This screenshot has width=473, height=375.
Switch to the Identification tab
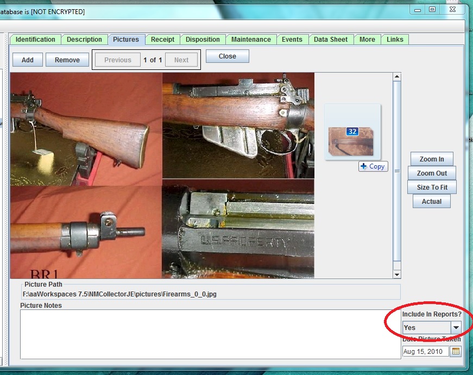35,40
